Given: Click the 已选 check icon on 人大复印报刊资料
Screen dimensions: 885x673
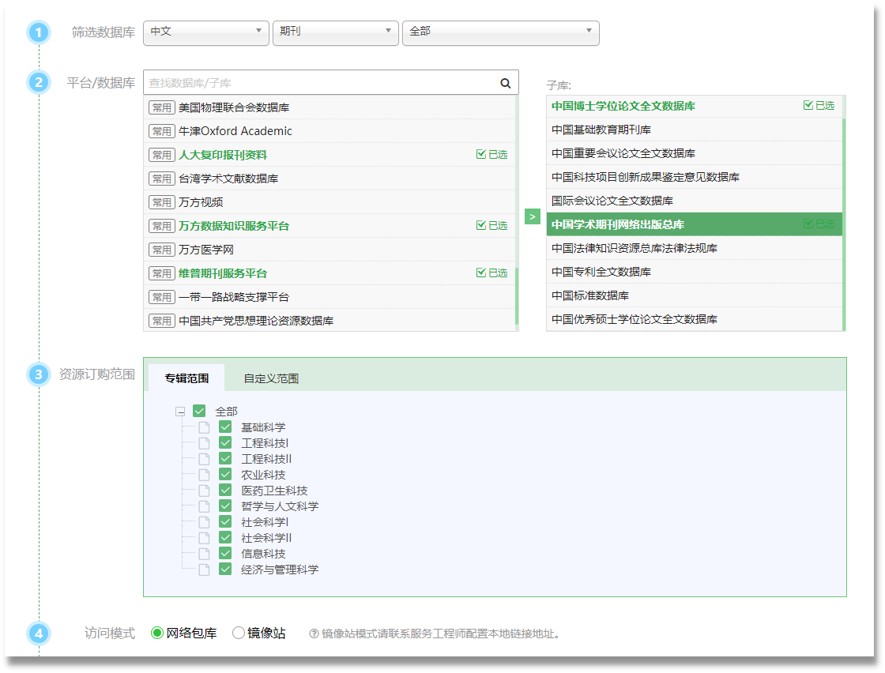Looking at the screenshot, I should 481,154.
